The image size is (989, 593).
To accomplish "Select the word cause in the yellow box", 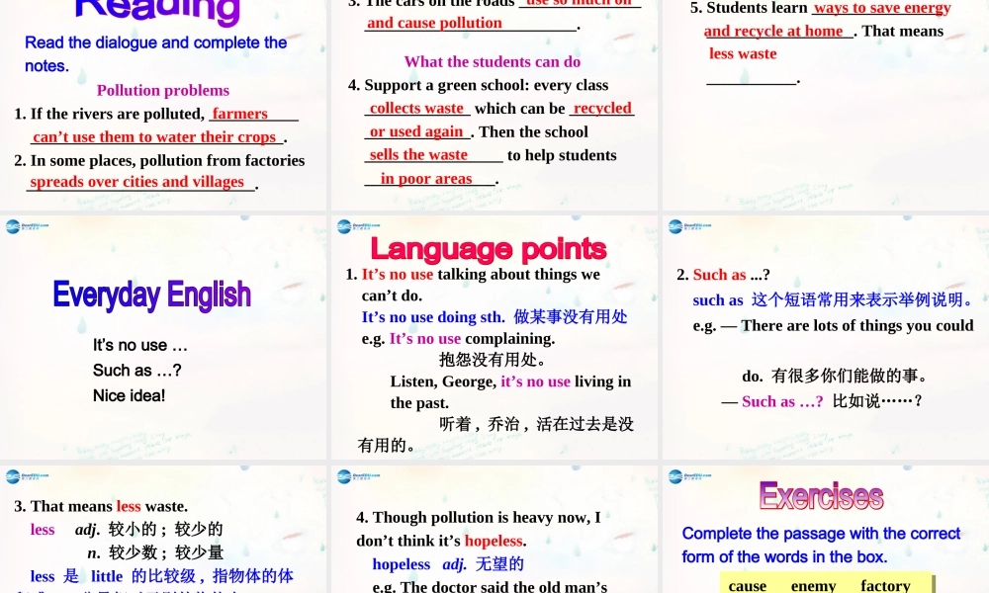I will click(747, 585).
